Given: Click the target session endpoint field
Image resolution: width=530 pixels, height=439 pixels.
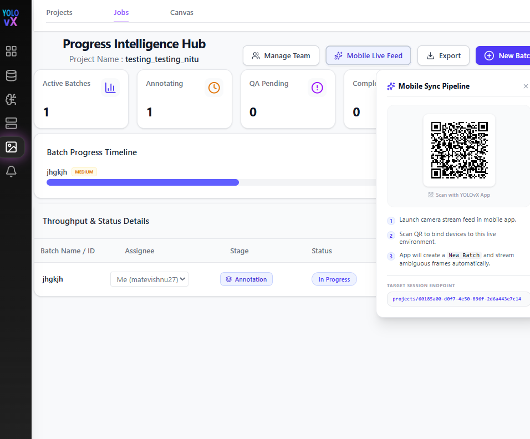Looking at the screenshot, I should 458,299.
